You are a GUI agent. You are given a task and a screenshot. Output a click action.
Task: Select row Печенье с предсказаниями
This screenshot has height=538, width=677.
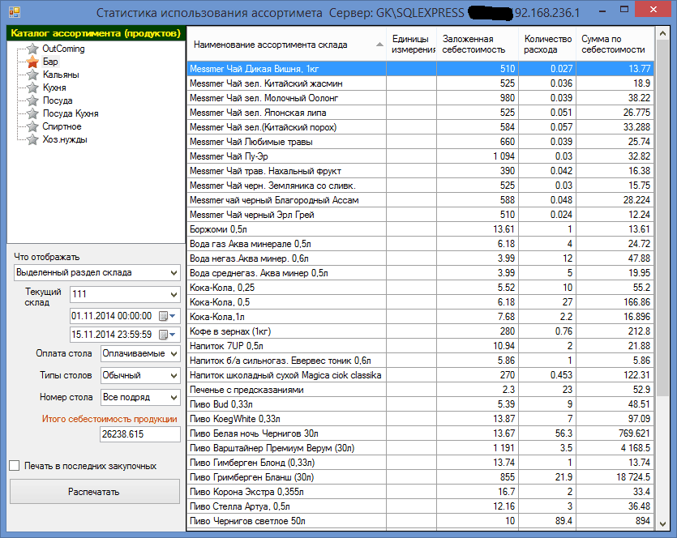tap(420, 390)
